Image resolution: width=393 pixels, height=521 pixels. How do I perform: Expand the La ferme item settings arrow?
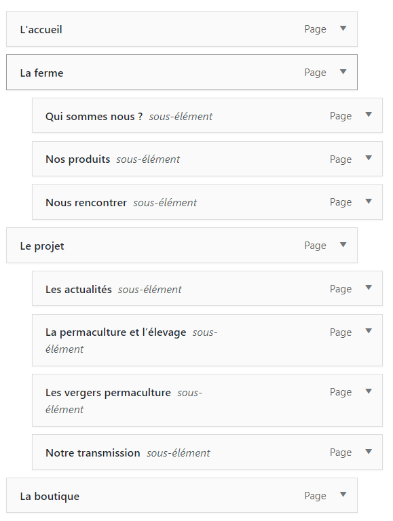pos(343,72)
